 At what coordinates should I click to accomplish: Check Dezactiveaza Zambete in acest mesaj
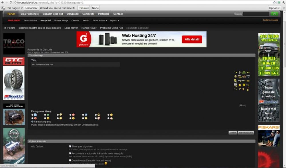[70, 160]
